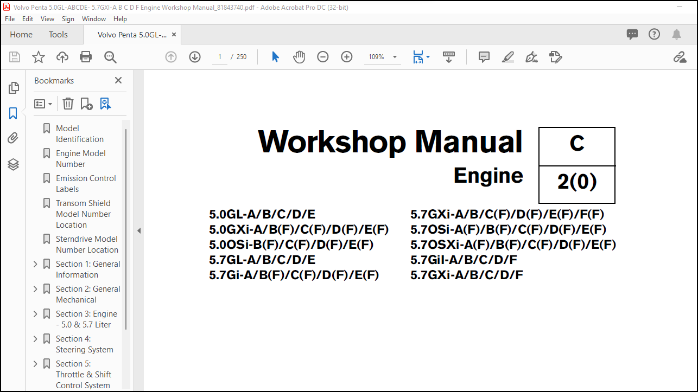
Task: Upload file to cloud icon
Action: (62, 57)
